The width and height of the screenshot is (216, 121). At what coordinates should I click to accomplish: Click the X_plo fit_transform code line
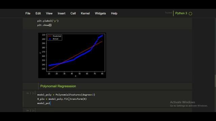(x=62, y=99)
